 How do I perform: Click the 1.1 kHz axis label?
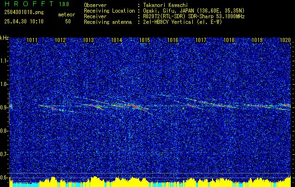[4, 61]
